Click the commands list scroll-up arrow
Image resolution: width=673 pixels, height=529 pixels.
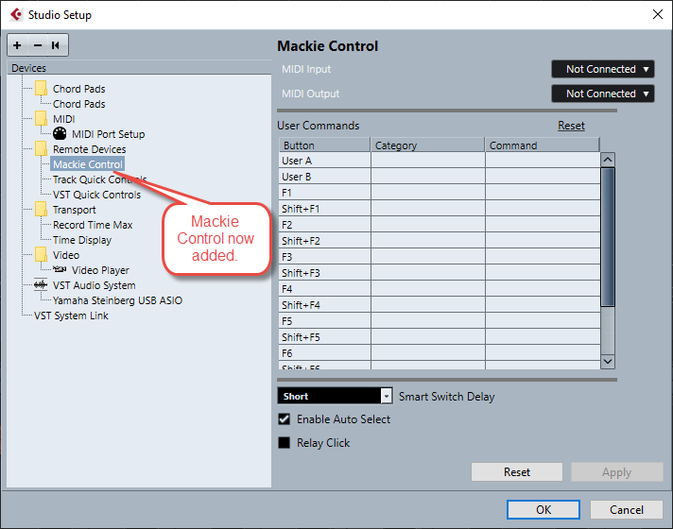point(608,160)
